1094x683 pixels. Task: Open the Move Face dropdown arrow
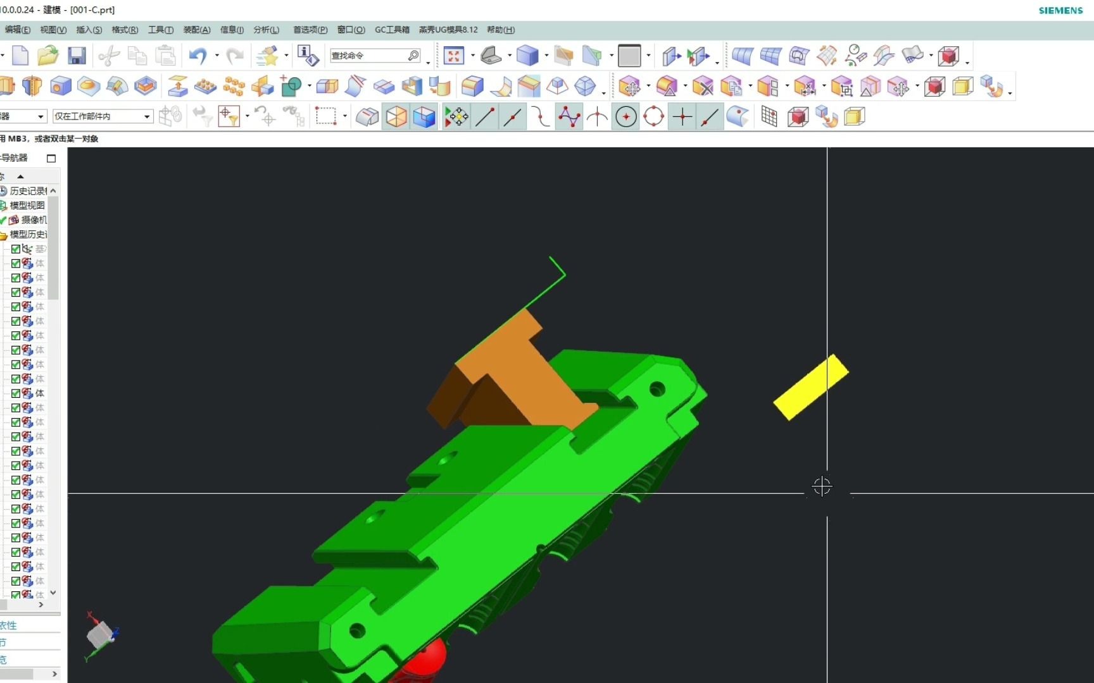[648, 86]
